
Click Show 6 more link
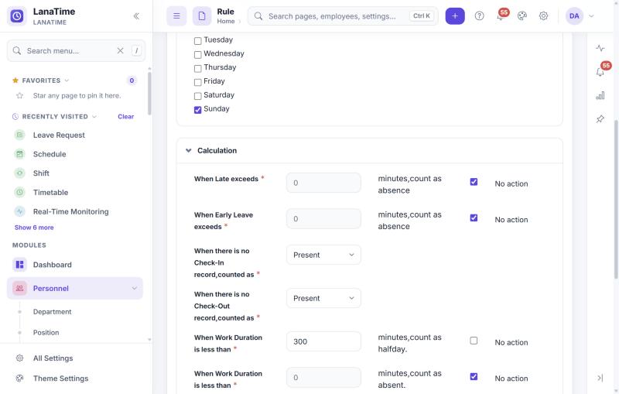pos(34,228)
